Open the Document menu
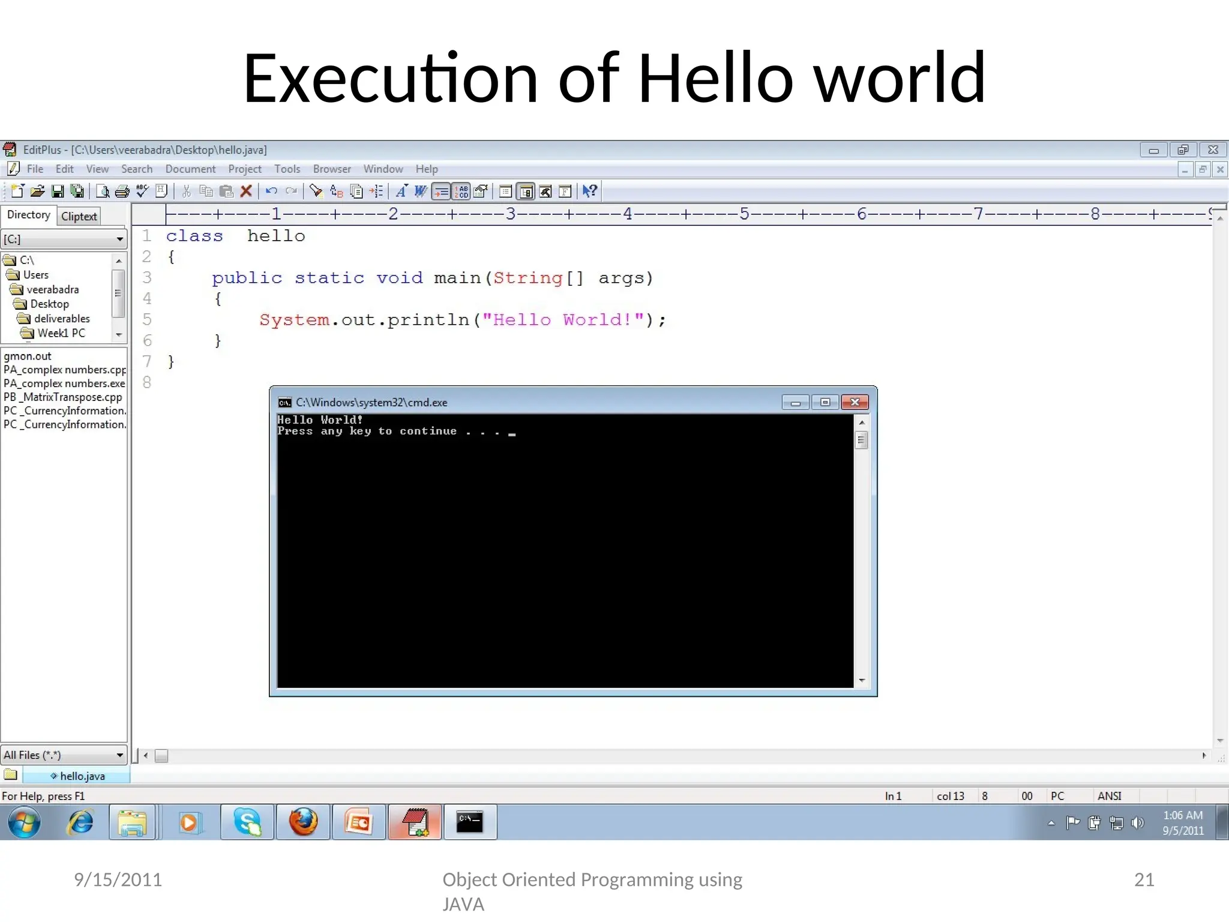Screen dimensions: 1229x922 (x=190, y=169)
